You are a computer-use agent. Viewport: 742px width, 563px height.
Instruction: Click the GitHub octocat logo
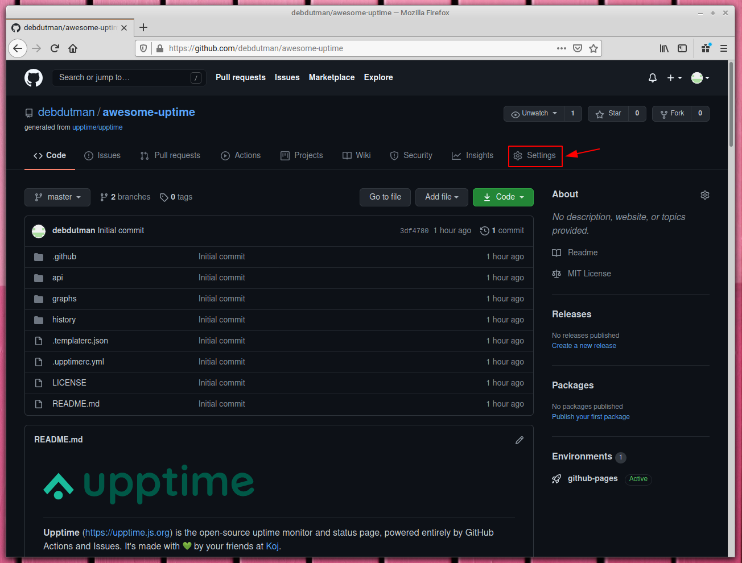(33, 77)
